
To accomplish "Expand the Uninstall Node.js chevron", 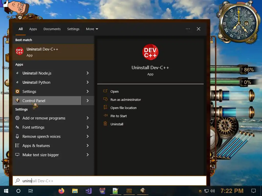I will (88, 73).
